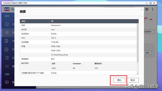Click the container port 80 cell
Screen dimensions: 162x91
74,68
